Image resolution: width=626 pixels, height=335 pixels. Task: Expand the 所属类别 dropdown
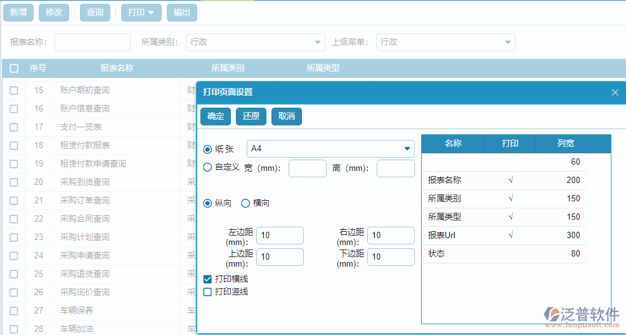pos(318,42)
